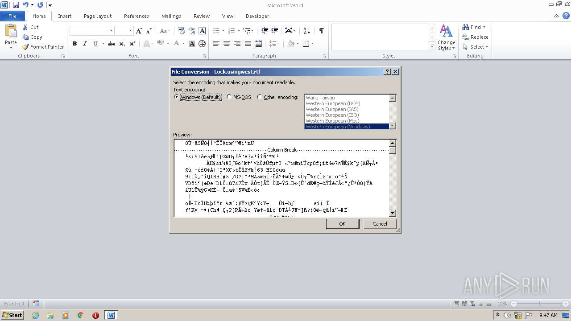Click Shrink Font icon
This screenshot has width=571, height=321.
[x=149, y=31]
